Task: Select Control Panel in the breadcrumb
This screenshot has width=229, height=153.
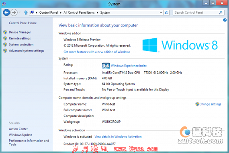Action: coord(49,12)
